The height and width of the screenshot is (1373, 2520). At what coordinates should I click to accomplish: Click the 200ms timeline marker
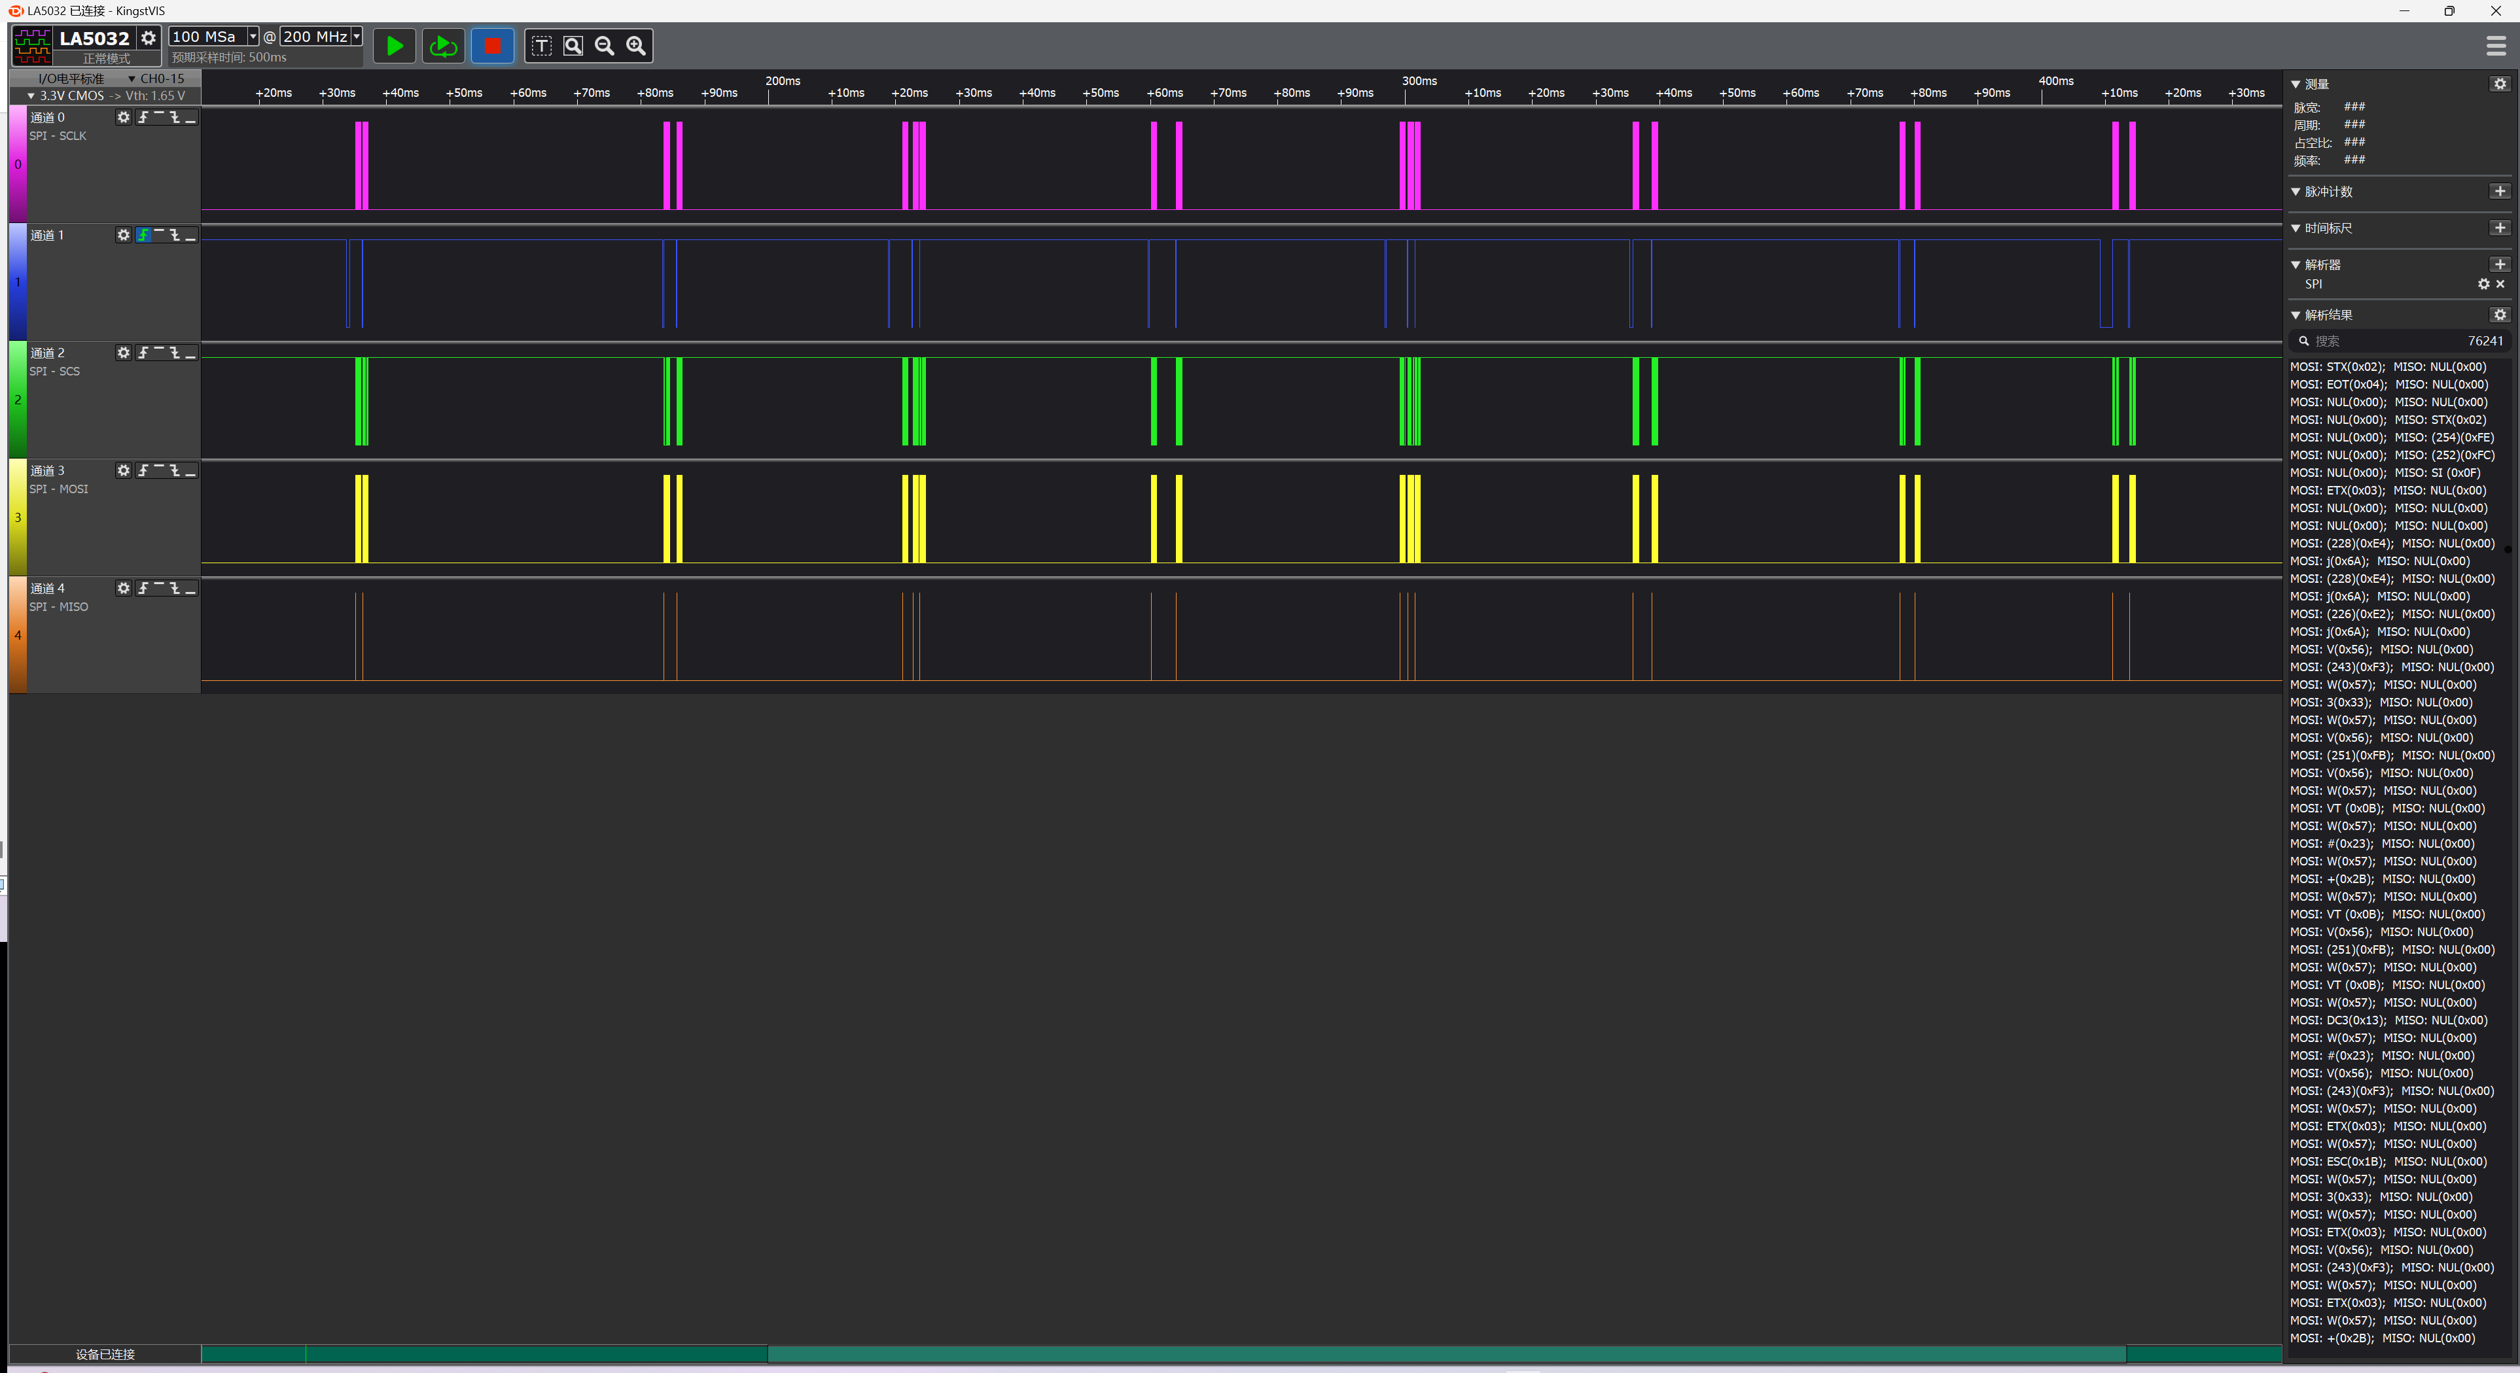pos(781,81)
